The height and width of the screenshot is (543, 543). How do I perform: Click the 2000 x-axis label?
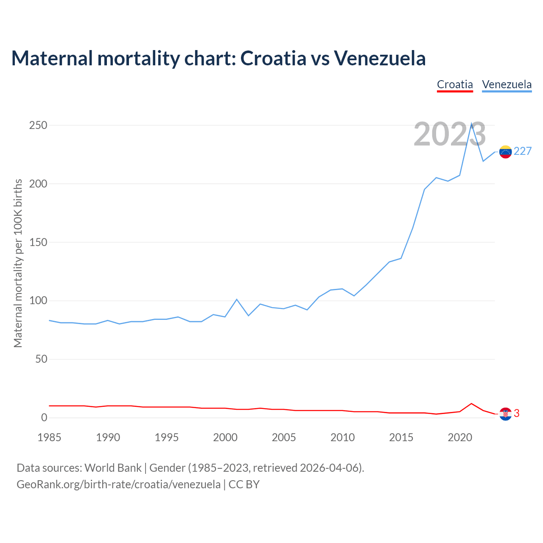click(x=225, y=437)
